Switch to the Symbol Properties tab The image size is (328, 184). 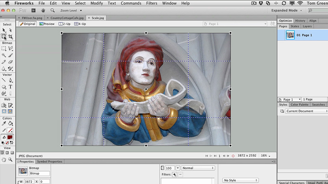click(x=50, y=162)
